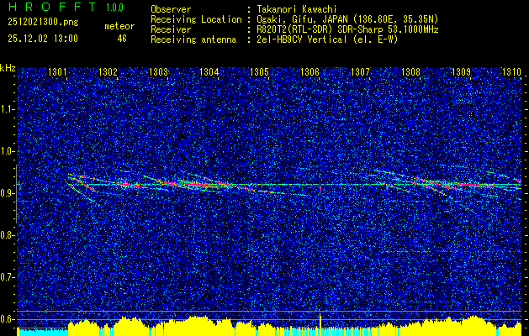The width and height of the screenshot is (529, 336).
Task: Click the HROFFT title text
Action: coord(51,7)
